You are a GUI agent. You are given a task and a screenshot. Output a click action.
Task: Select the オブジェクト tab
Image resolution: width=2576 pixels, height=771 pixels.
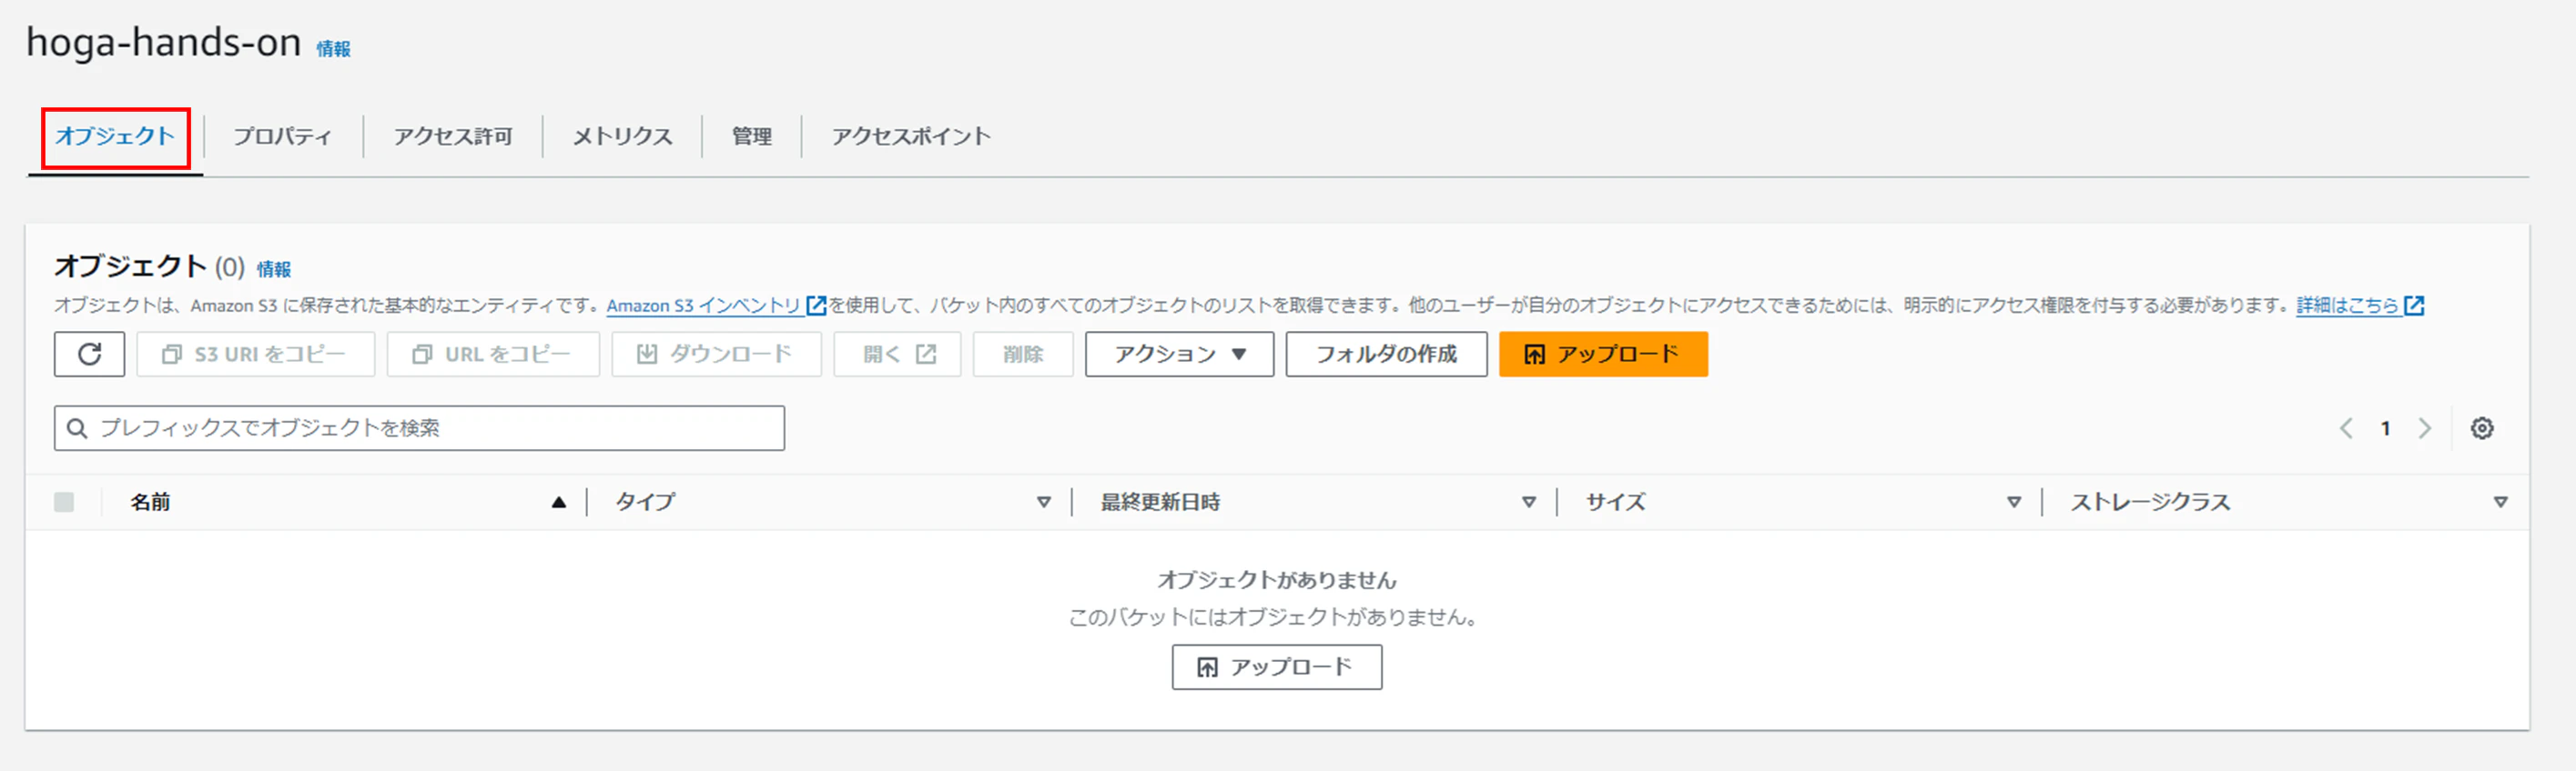[115, 136]
